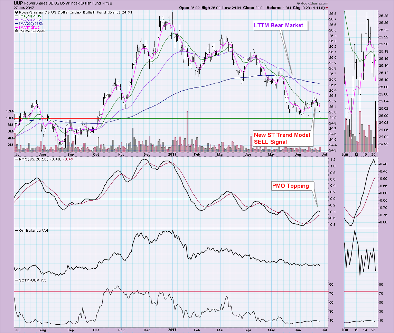Click the candlestick icon before fund name legend
Viewport: 394px width, 333px height.
point(17,12)
